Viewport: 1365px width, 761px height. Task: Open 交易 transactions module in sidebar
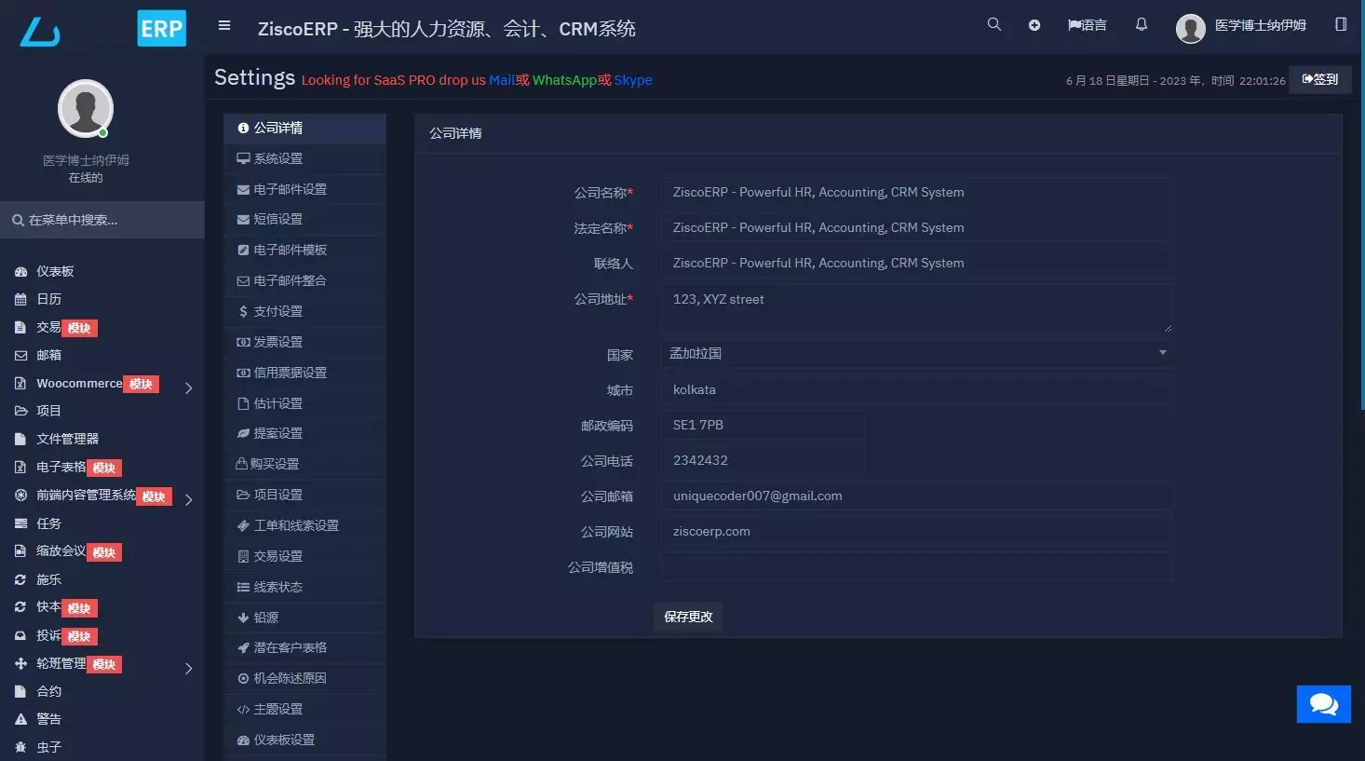56,327
